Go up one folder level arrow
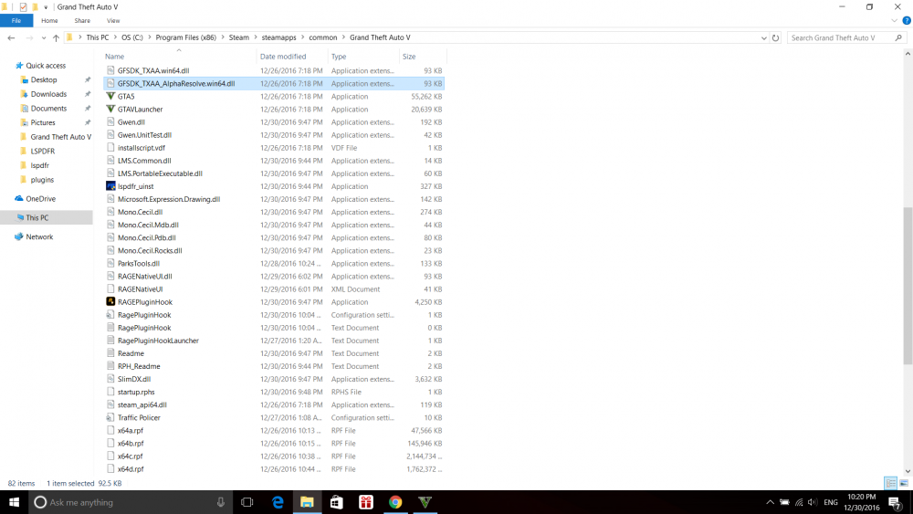 tap(56, 37)
